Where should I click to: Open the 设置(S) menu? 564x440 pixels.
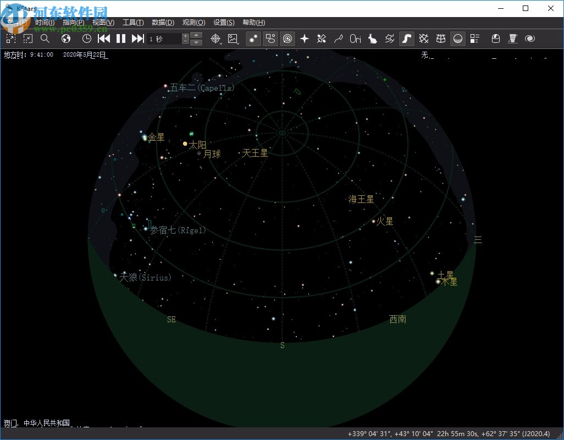pyautogui.click(x=224, y=23)
